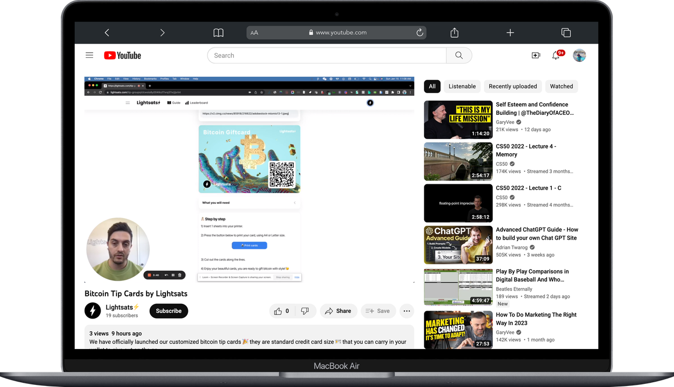This screenshot has width=674, height=387.
Task: Click the www.youtube.com address bar
Action: coord(336,33)
